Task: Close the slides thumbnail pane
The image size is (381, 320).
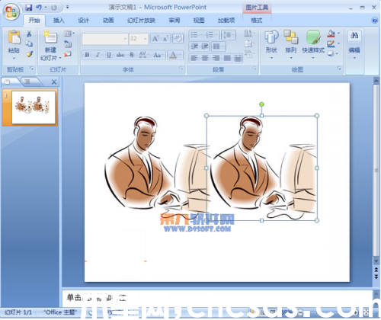Action: [x=54, y=82]
